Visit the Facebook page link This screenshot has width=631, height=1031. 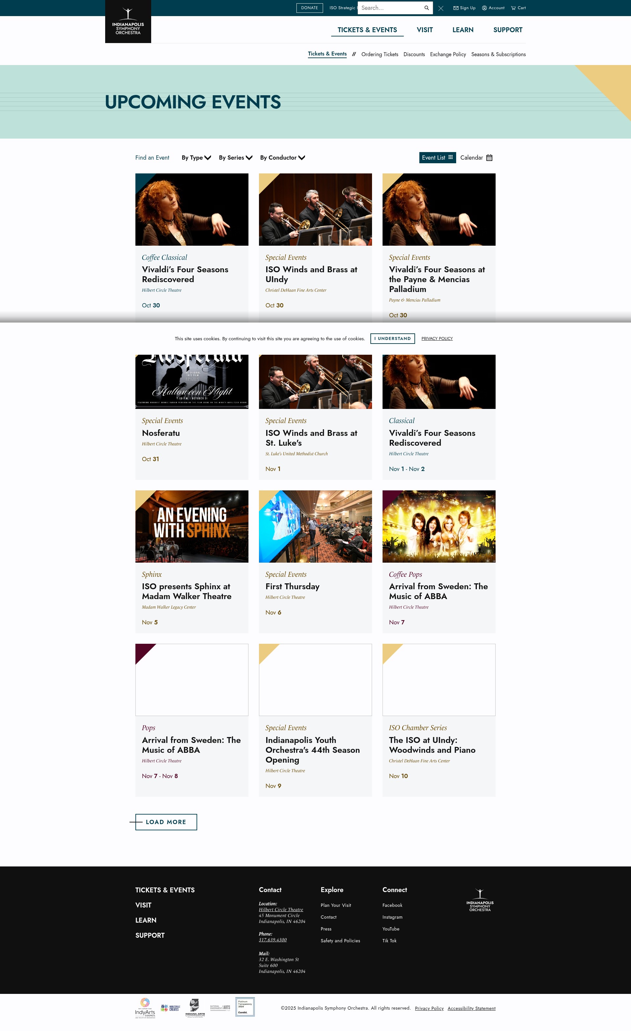(392, 905)
